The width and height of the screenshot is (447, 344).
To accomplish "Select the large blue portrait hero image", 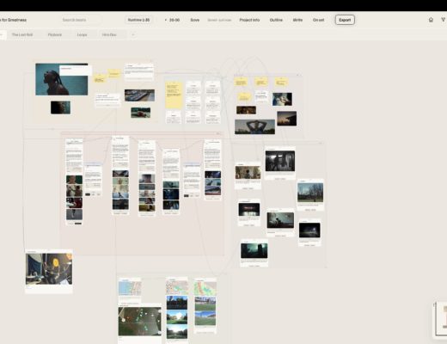I will (62, 79).
